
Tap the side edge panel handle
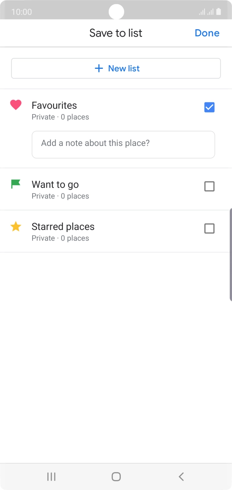tap(230, 254)
